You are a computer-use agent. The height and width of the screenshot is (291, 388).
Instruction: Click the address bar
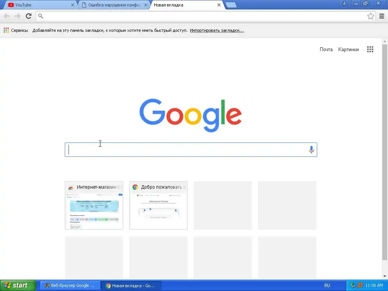coord(205,16)
